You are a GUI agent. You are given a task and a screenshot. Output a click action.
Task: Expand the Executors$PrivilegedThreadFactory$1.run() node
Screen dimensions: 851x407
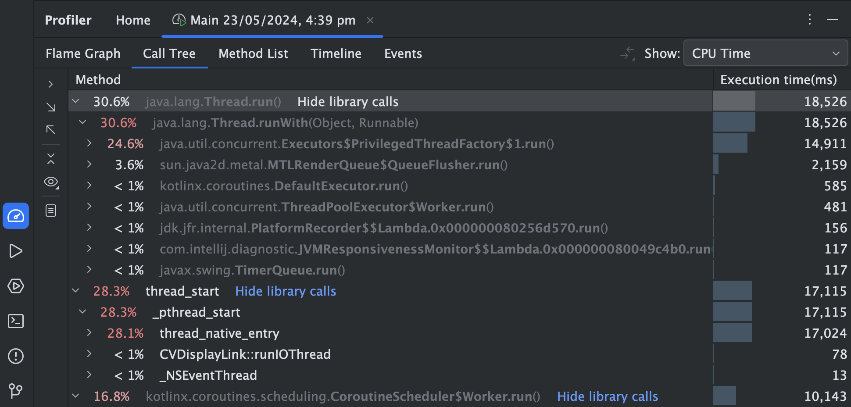click(x=89, y=143)
